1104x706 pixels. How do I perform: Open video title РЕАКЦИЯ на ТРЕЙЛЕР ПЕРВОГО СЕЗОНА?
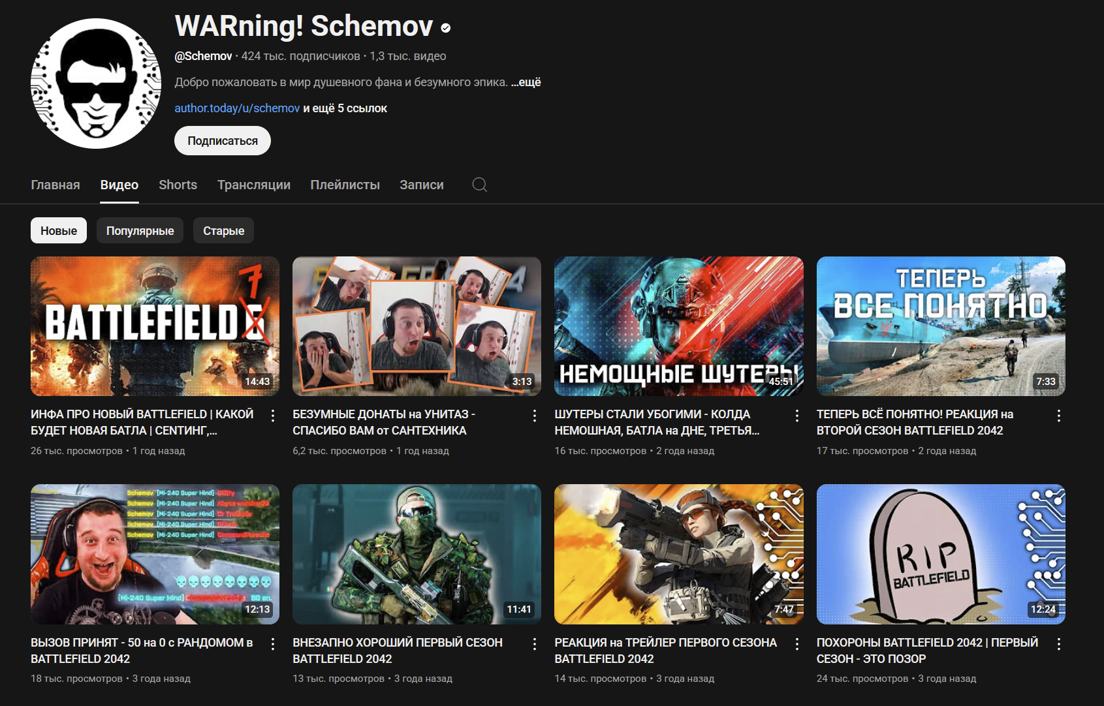pos(666,651)
